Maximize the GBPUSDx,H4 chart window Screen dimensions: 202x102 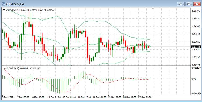pyautogui.click(x=189, y=4)
